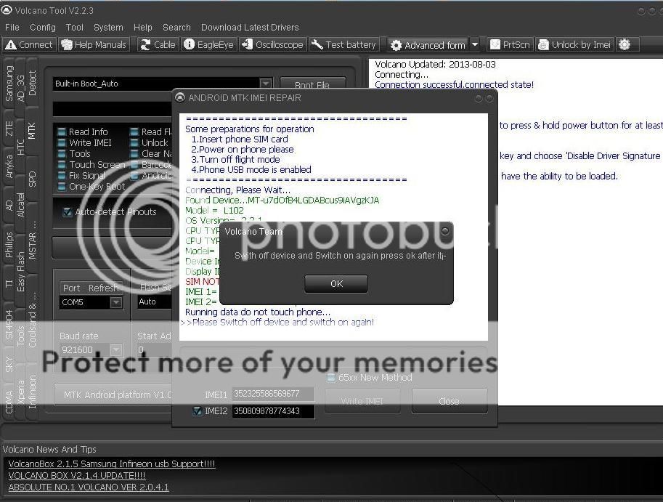Click the Connect toolbar icon
The width and height of the screenshot is (663, 502).
pyautogui.click(x=29, y=44)
